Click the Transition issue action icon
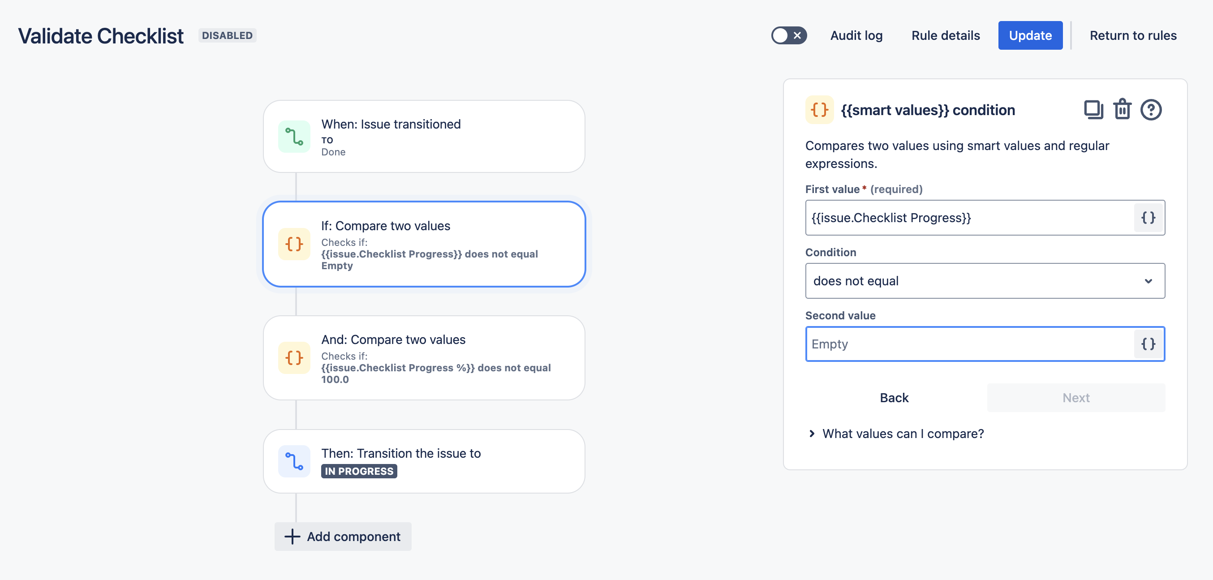 (294, 461)
